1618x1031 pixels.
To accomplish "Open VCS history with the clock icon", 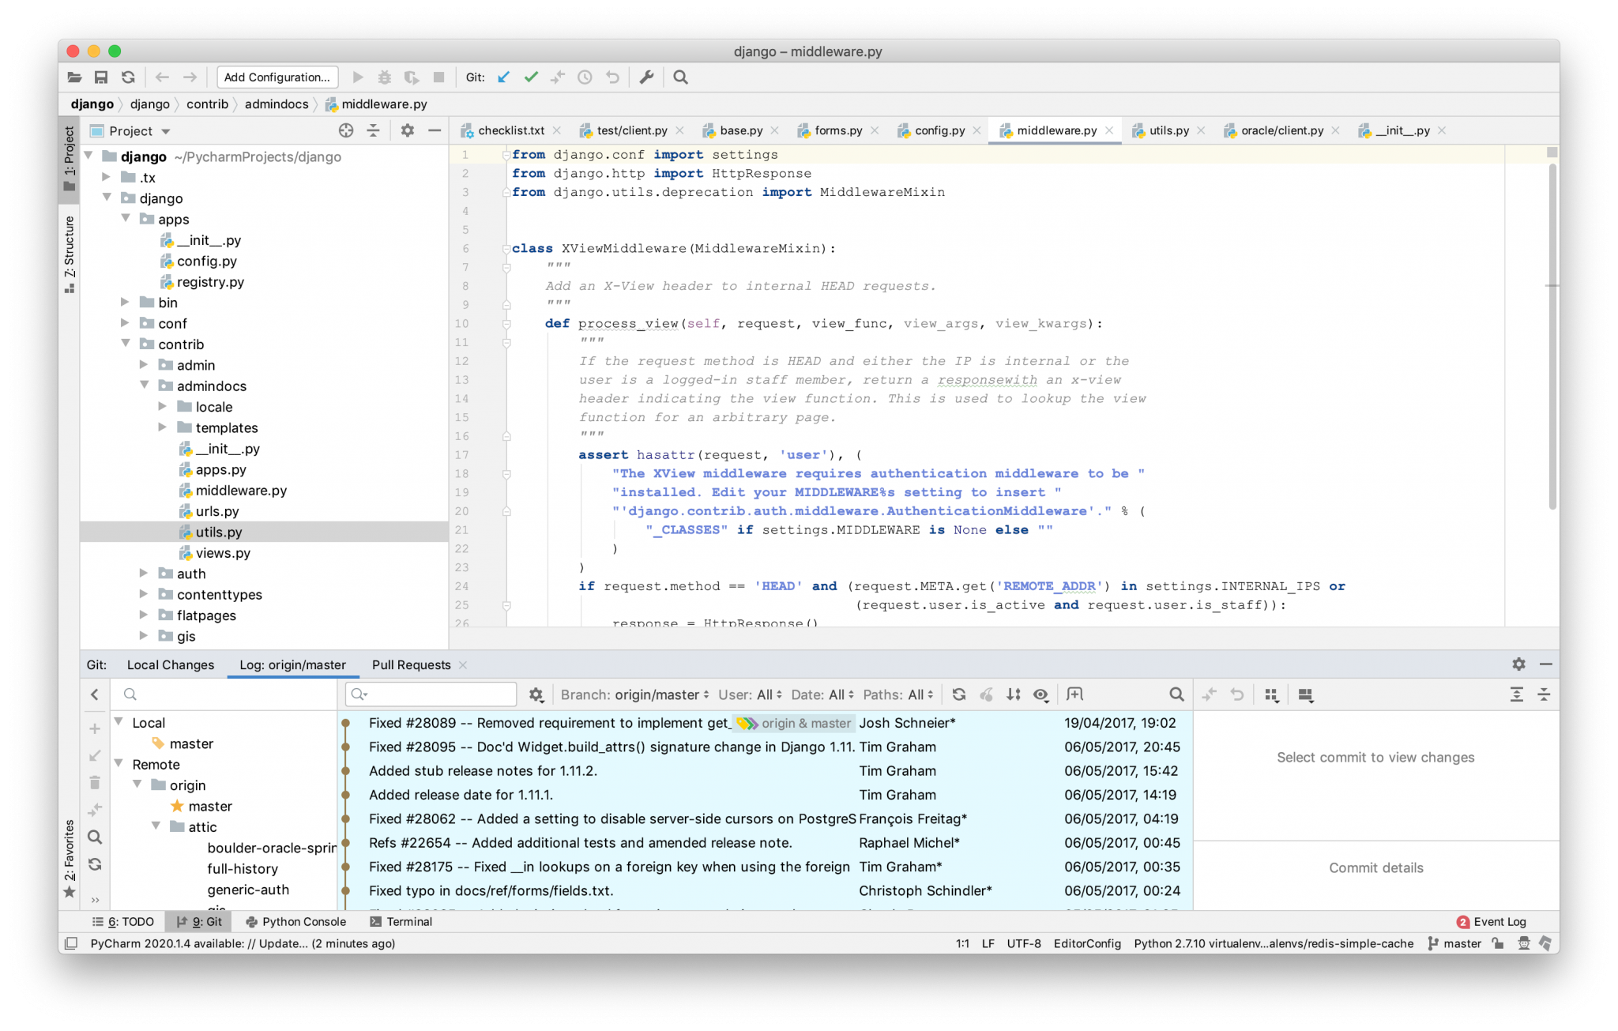I will point(584,77).
